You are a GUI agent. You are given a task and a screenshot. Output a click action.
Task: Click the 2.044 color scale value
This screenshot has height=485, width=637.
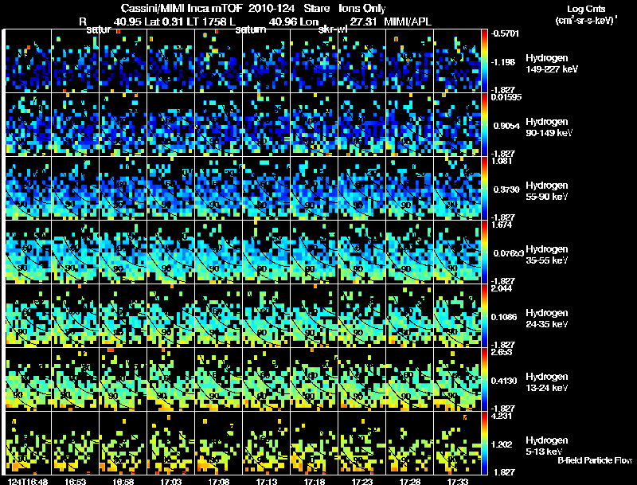(502, 289)
